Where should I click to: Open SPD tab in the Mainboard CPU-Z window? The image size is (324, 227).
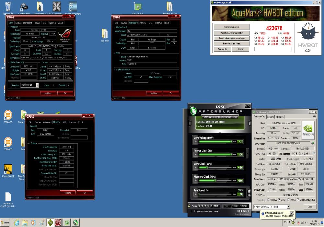coord(150,23)
